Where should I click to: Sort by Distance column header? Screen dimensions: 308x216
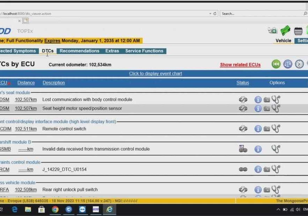coord(26,83)
